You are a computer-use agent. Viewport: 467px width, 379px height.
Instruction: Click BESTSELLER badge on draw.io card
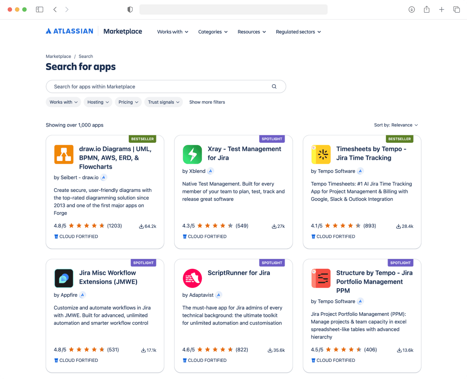[x=142, y=139]
